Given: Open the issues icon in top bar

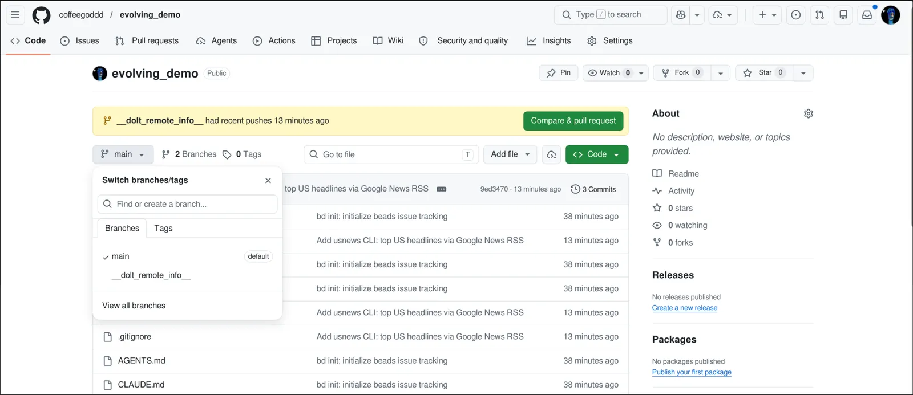Looking at the screenshot, I should click(x=795, y=15).
